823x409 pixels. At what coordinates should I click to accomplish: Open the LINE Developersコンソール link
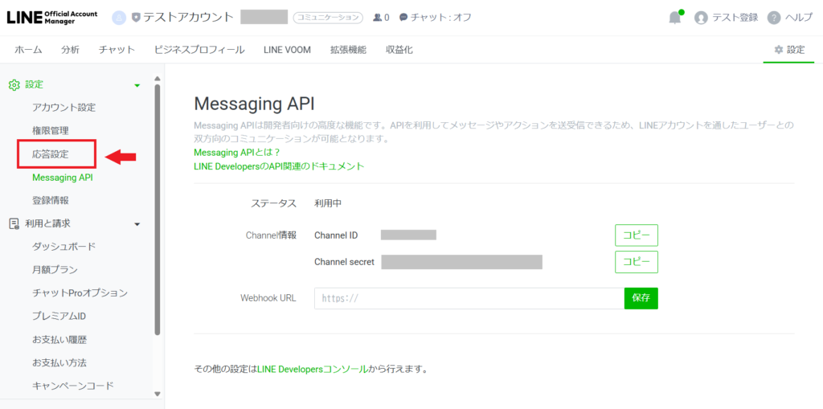[312, 370]
